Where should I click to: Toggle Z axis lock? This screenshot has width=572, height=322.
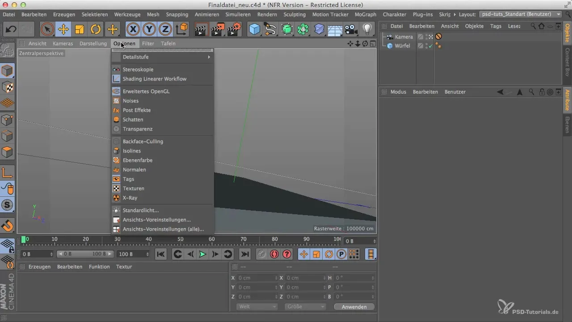165,30
